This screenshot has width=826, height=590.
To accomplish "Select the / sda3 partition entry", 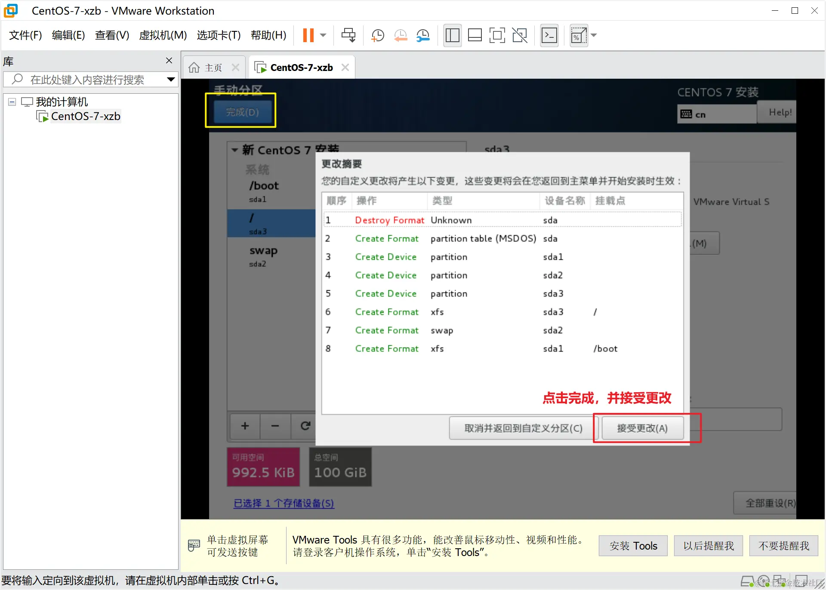I will tap(272, 224).
